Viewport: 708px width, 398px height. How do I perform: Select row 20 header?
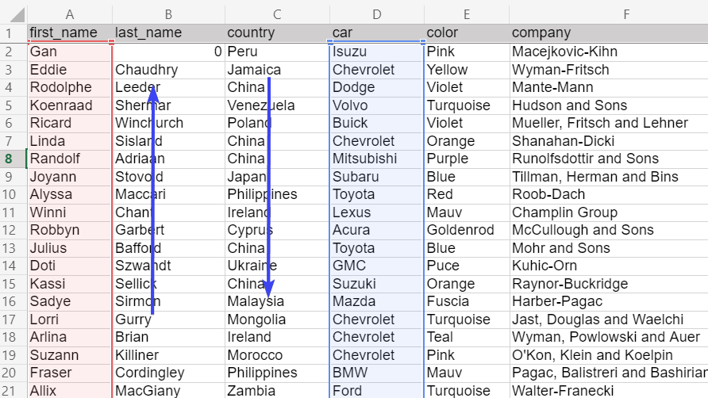13,373
